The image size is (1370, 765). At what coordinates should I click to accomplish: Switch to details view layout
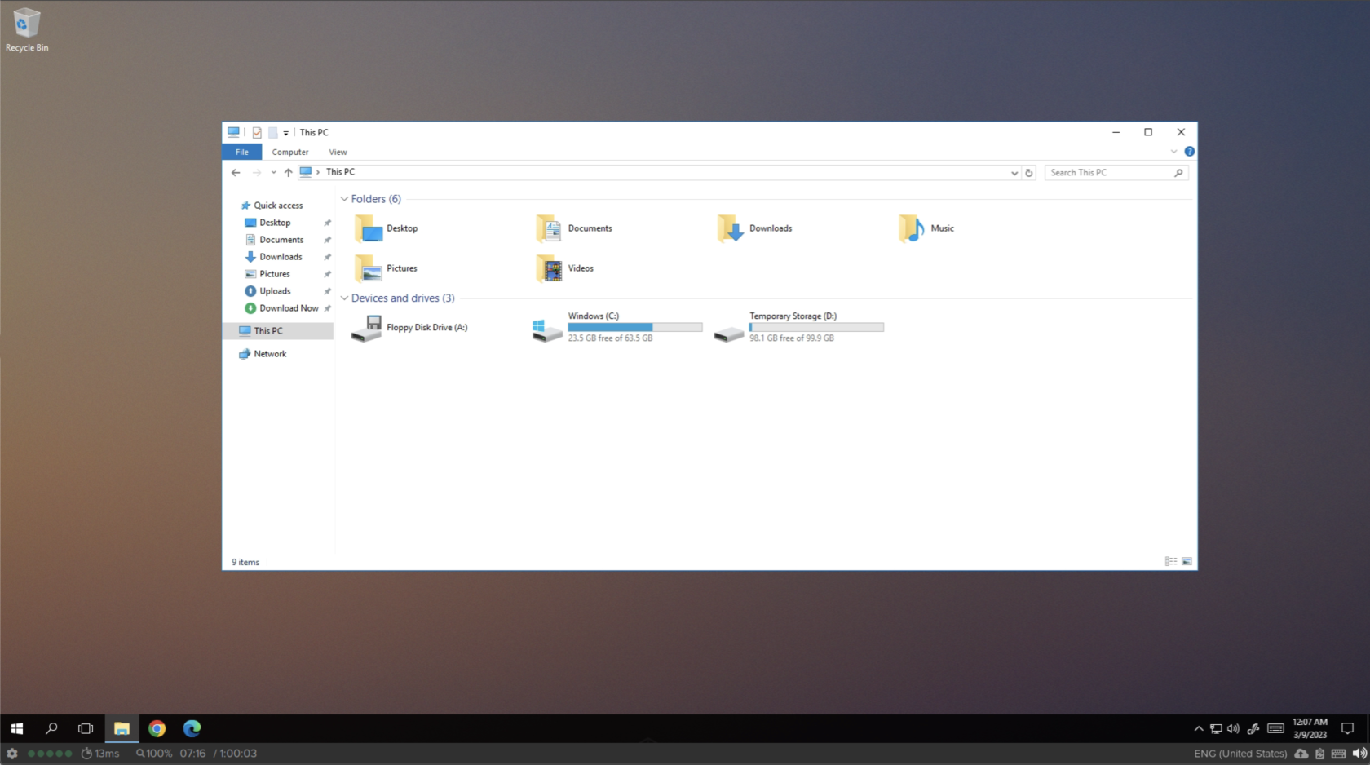[x=1171, y=561]
